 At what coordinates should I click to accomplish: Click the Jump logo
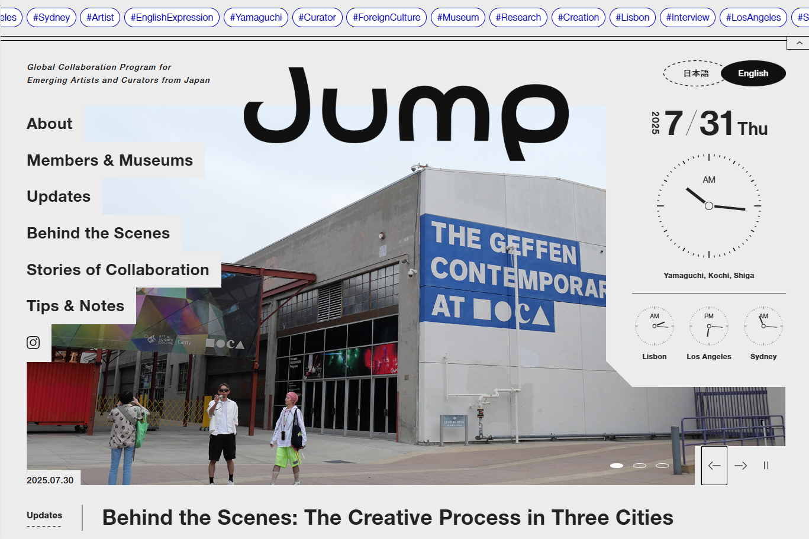coord(407,112)
